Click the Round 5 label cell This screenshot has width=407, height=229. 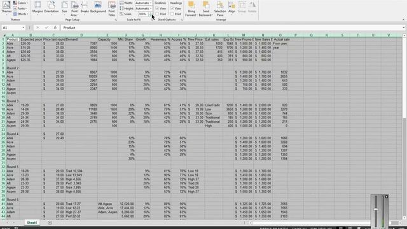13,167
